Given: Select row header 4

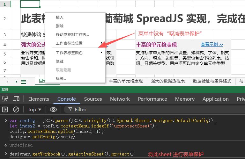Looking at the screenshot, I should click(5, 45).
